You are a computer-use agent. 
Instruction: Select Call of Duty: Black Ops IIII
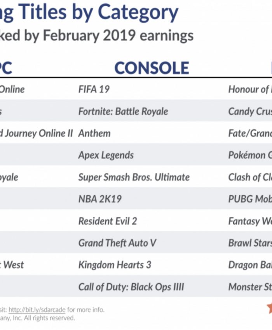coord(131,287)
